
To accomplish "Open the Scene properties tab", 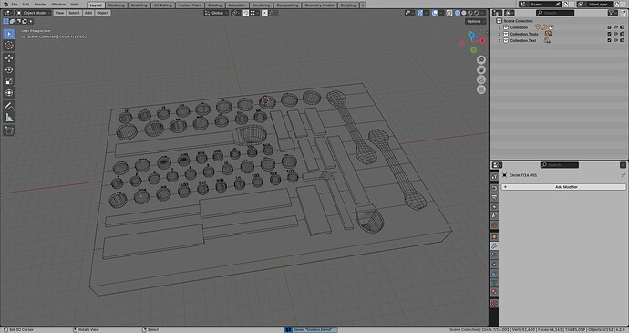I will 494,215.
